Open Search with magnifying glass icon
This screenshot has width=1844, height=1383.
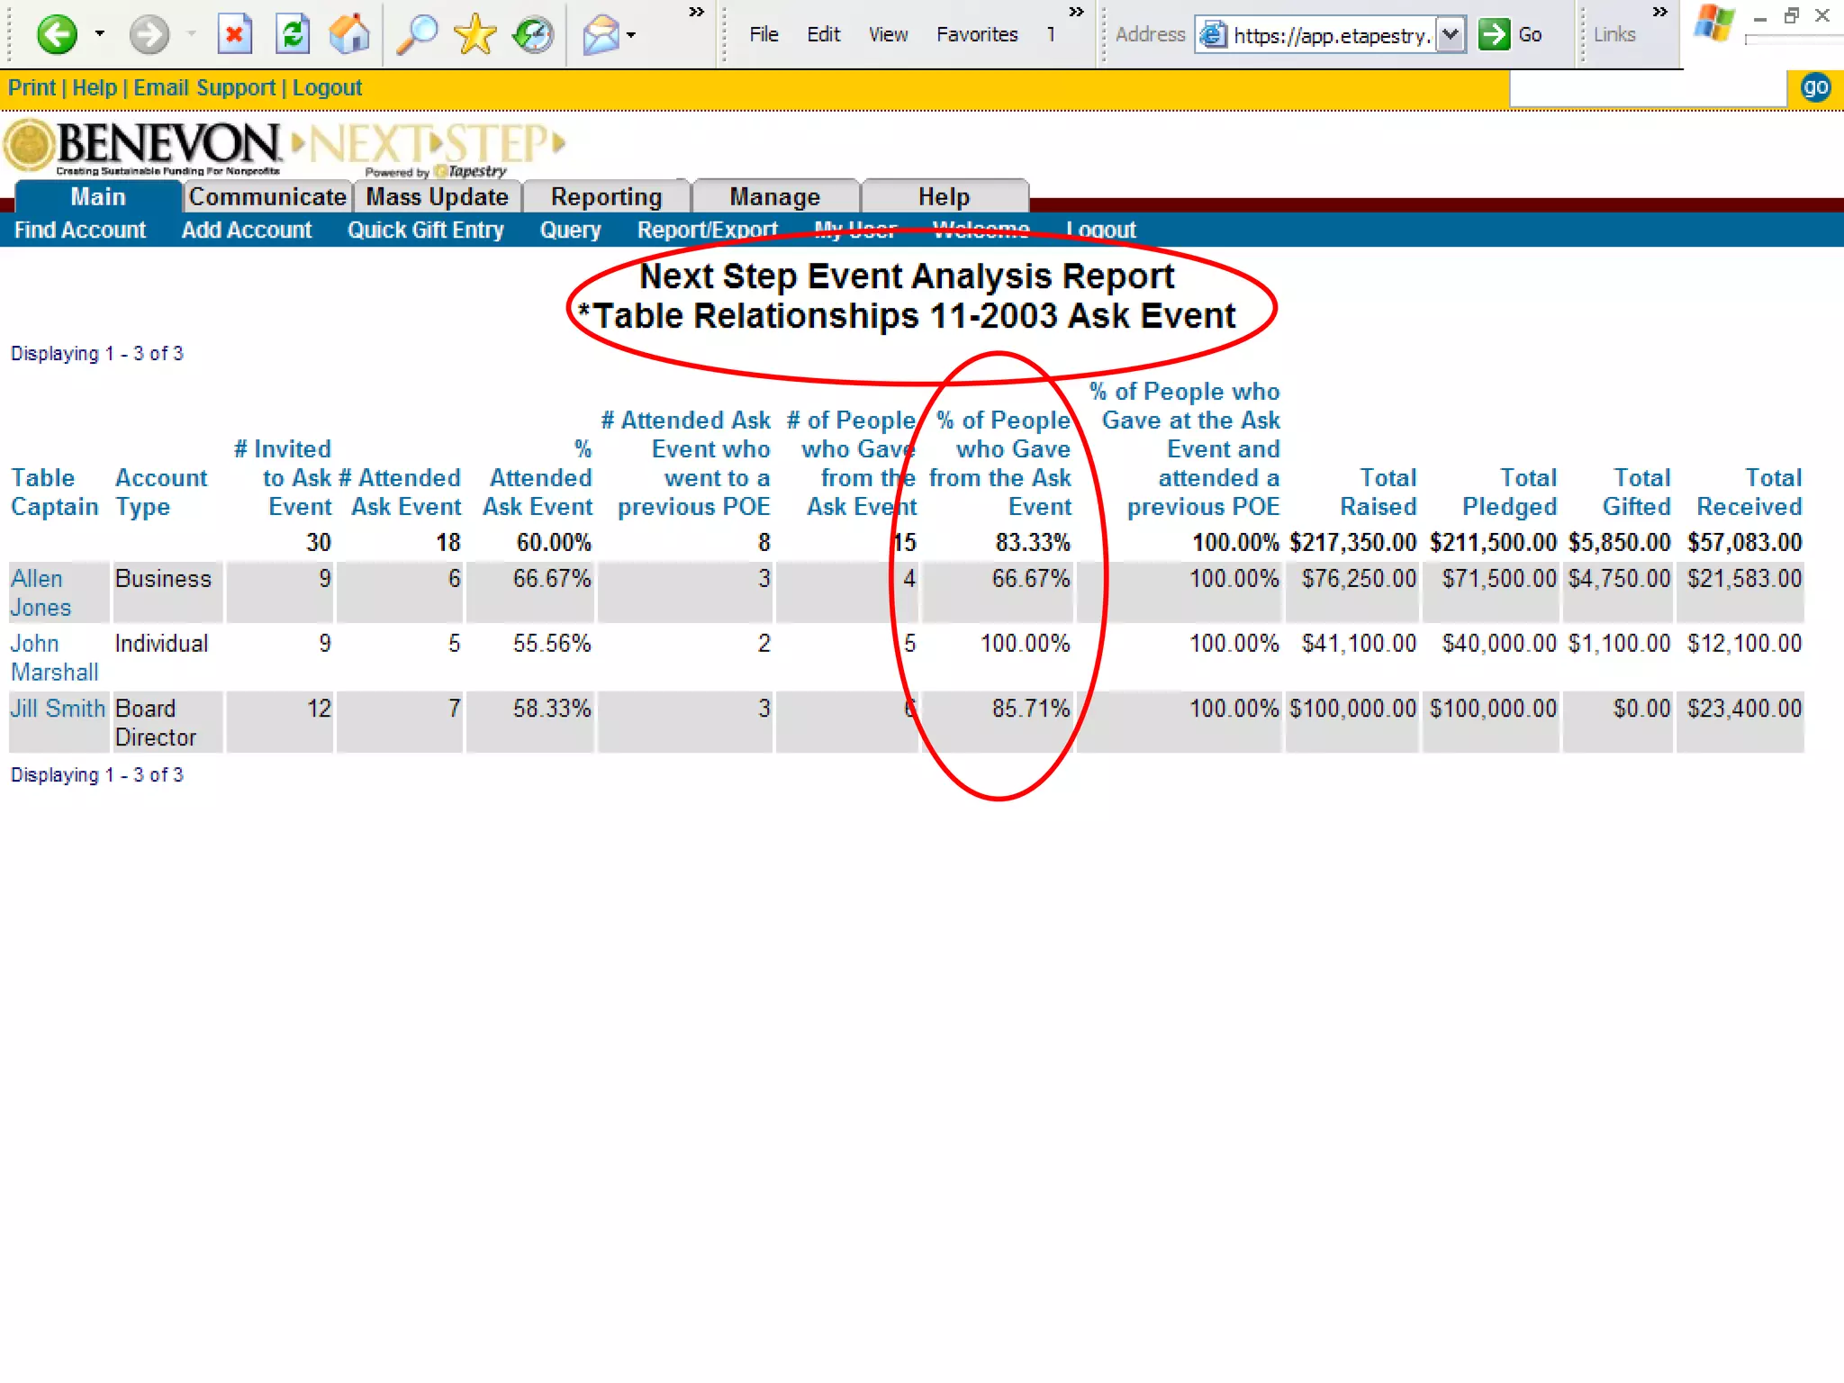tap(417, 35)
